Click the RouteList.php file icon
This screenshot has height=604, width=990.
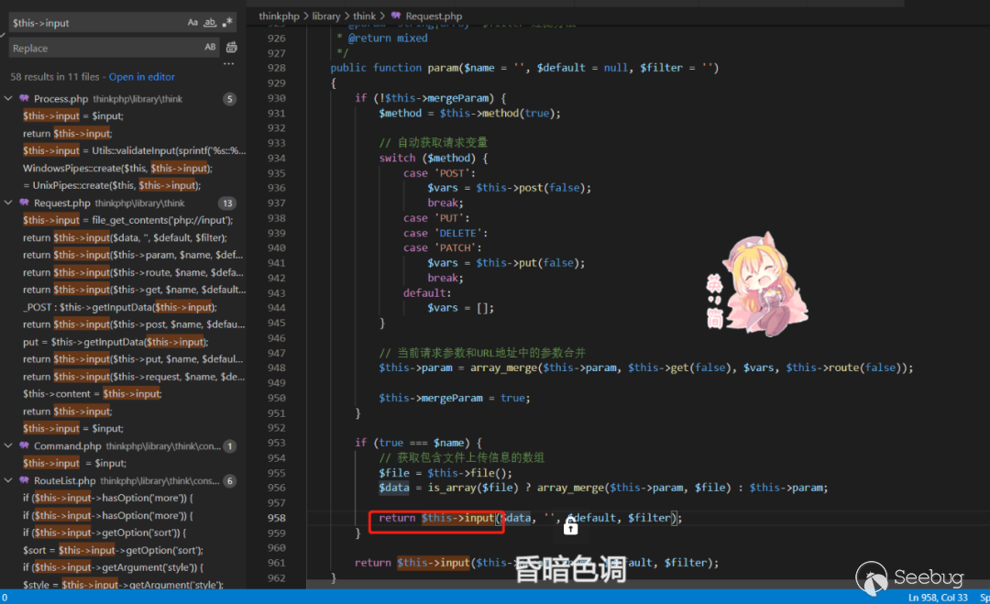click(x=24, y=481)
